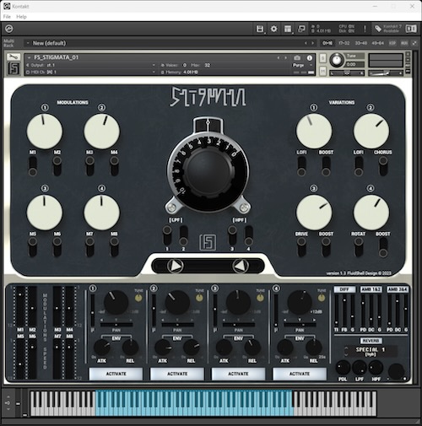Click the instrument Tune knob in header
The image size is (422, 426).
point(337,60)
